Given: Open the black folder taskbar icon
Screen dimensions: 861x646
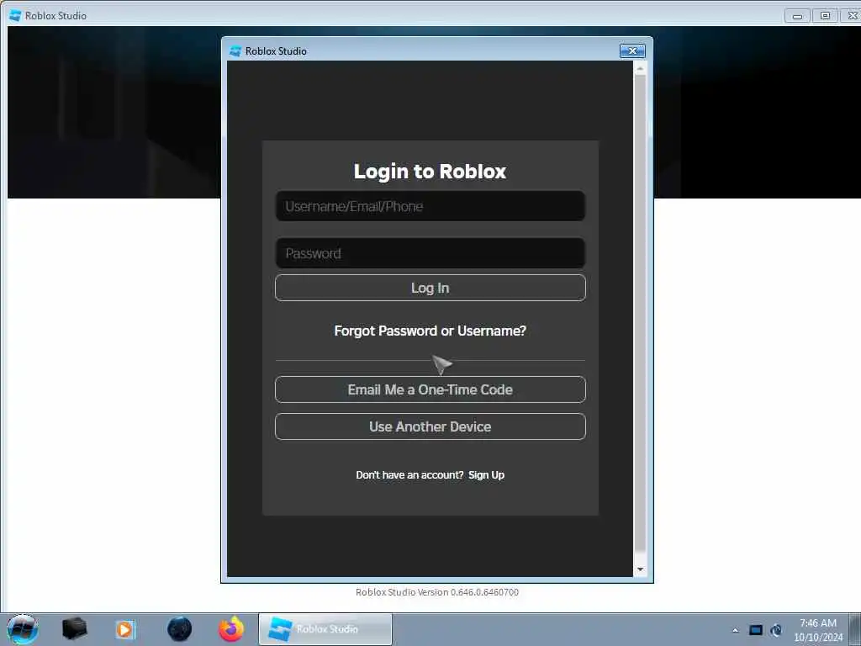Looking at the screenshot, I should tap(74, 629).
